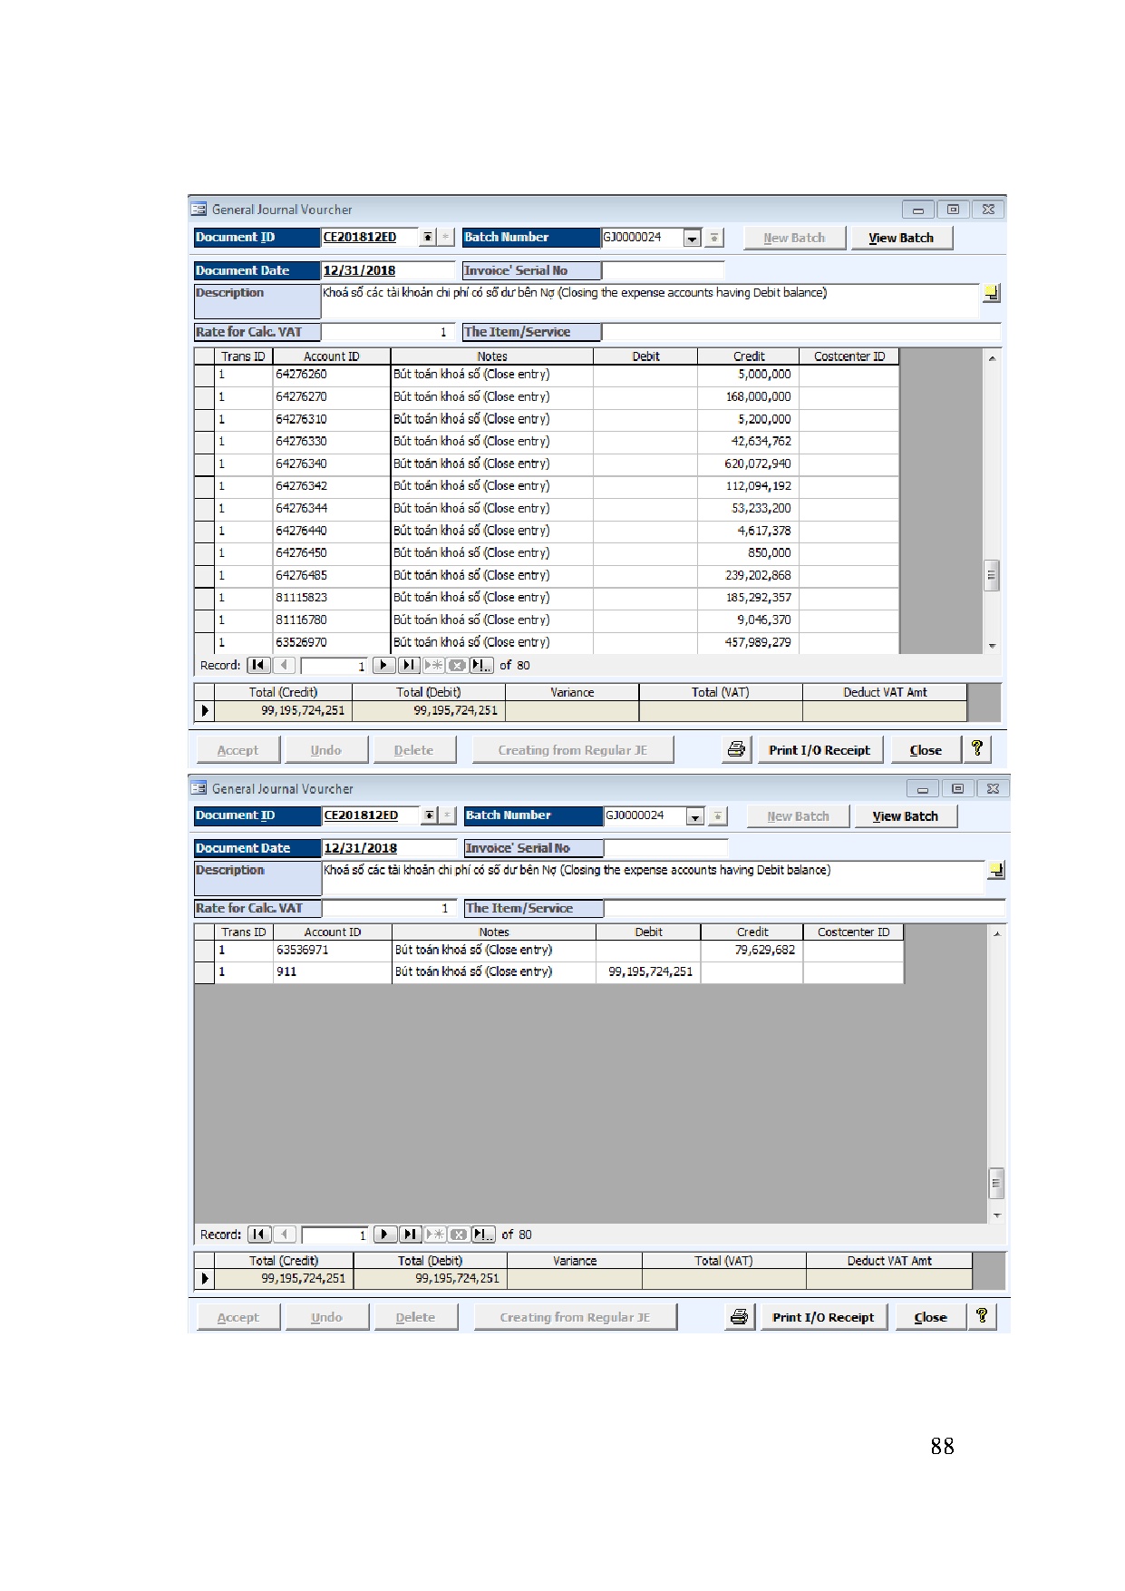Click the yellow note icon beside the upper Description
1125x1591 pixels.
(x=992, y=293)
